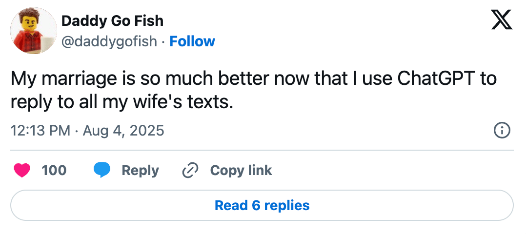Click the @daddygofish handle

(109, 41)
